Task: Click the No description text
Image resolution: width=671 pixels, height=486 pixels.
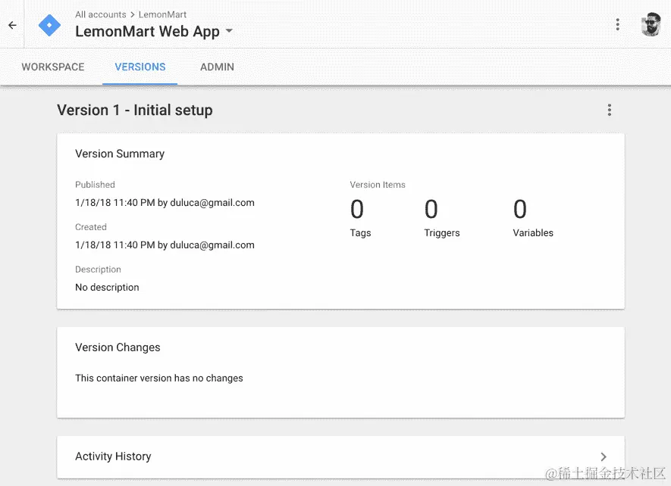Action: tap(107, 287)
